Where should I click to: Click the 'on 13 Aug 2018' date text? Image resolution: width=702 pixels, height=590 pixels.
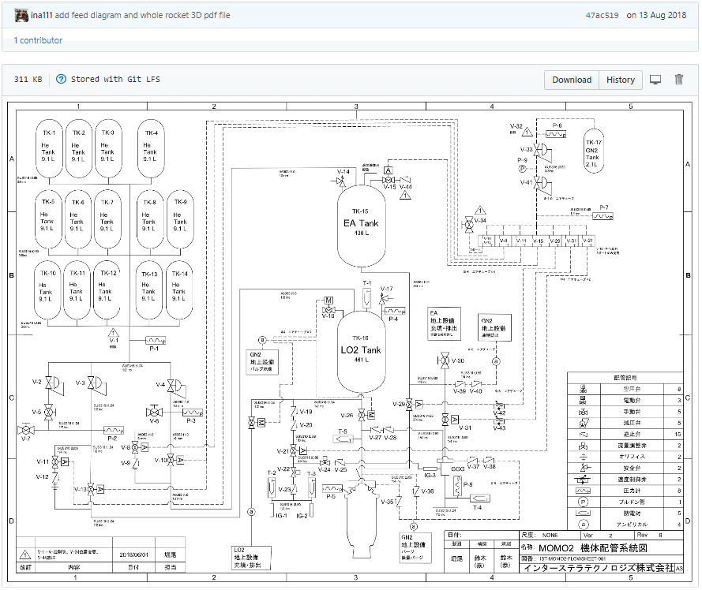coord(656,15)
